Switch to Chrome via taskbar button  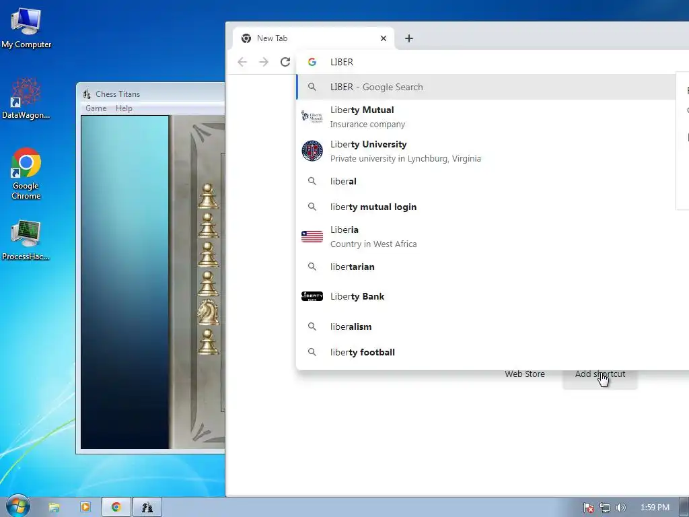tap(116, 508)
